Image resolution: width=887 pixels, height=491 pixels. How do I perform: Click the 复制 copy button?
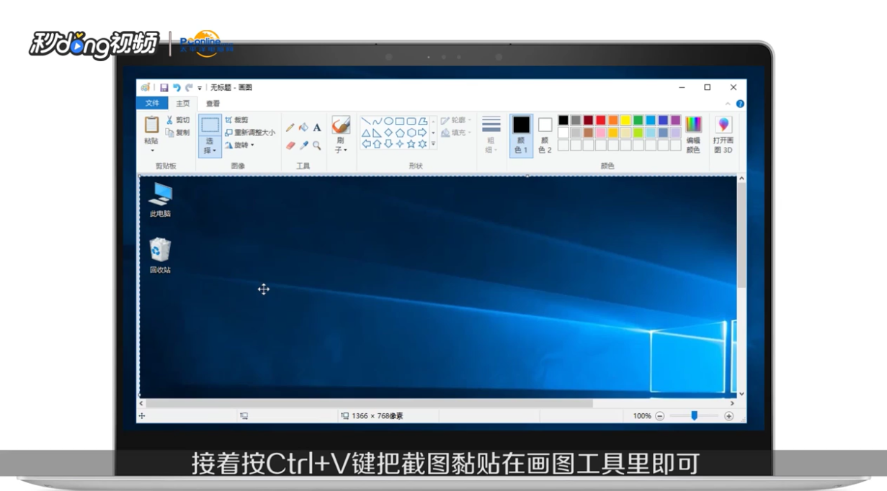(x=178, y=132)
